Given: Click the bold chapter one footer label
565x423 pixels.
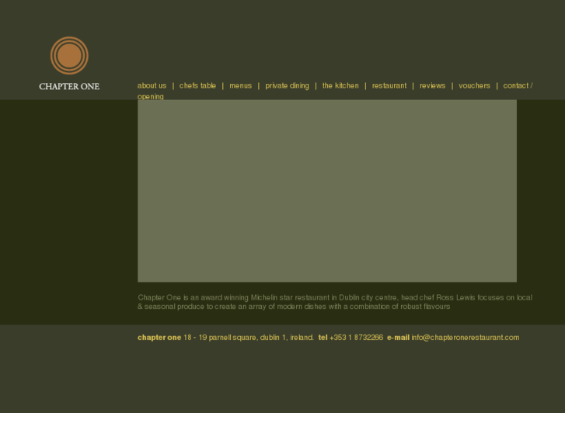Looking at the screenshot, I should tap(159, 338).
